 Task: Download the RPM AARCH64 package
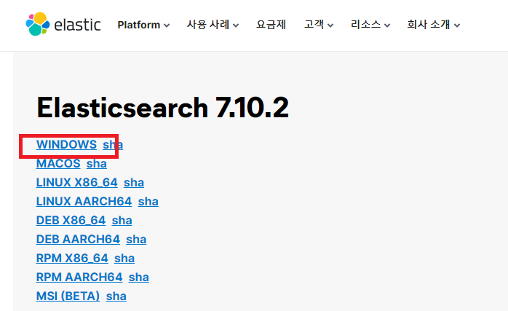point(79,277)
